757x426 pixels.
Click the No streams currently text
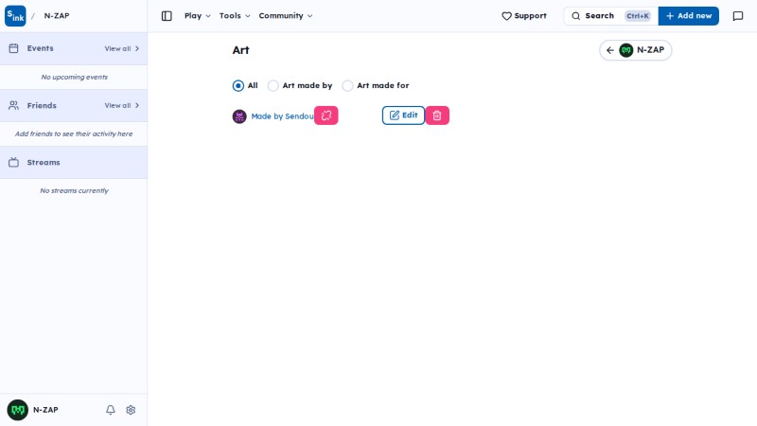(75, 191)
